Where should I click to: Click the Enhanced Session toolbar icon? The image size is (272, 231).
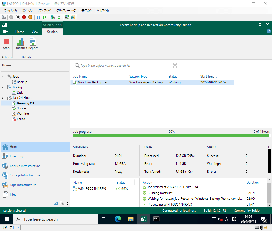coord(67,17)
